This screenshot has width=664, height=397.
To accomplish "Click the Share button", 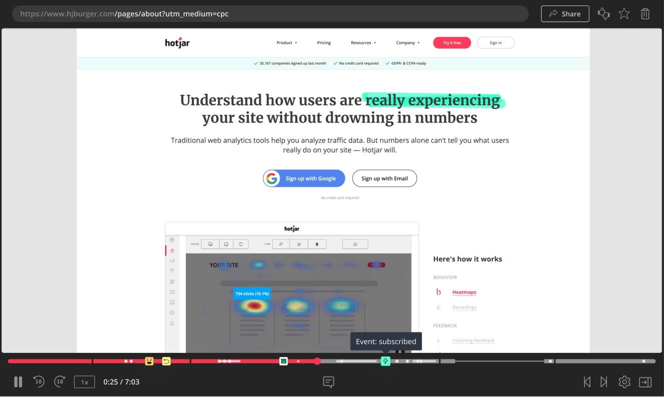I will click(565, 14).
